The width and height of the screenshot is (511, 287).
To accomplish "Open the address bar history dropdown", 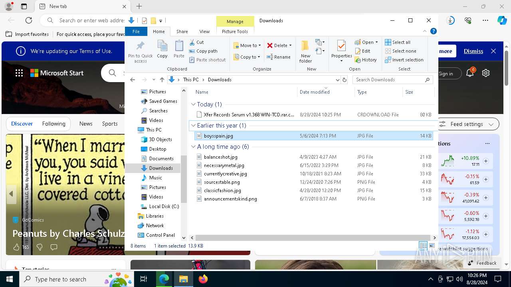I will pos(338,80).
